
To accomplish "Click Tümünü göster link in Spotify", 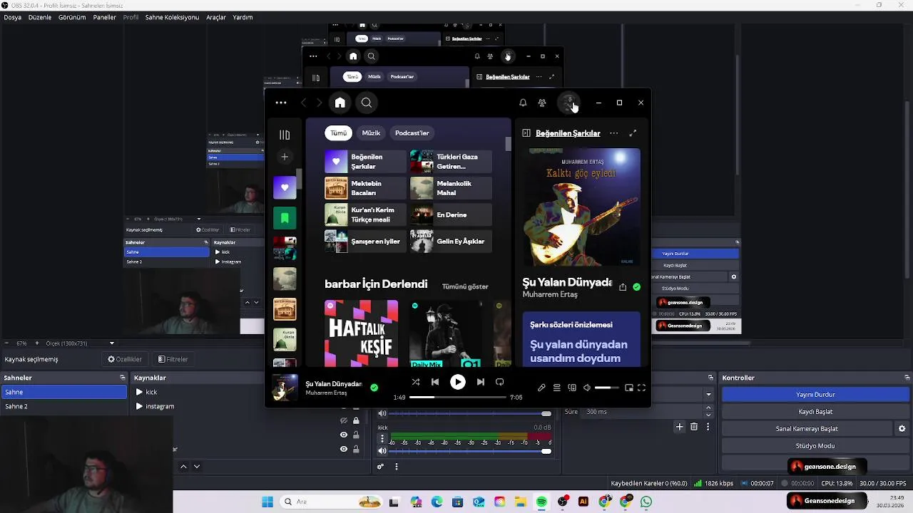I will (x=465, y=286).
